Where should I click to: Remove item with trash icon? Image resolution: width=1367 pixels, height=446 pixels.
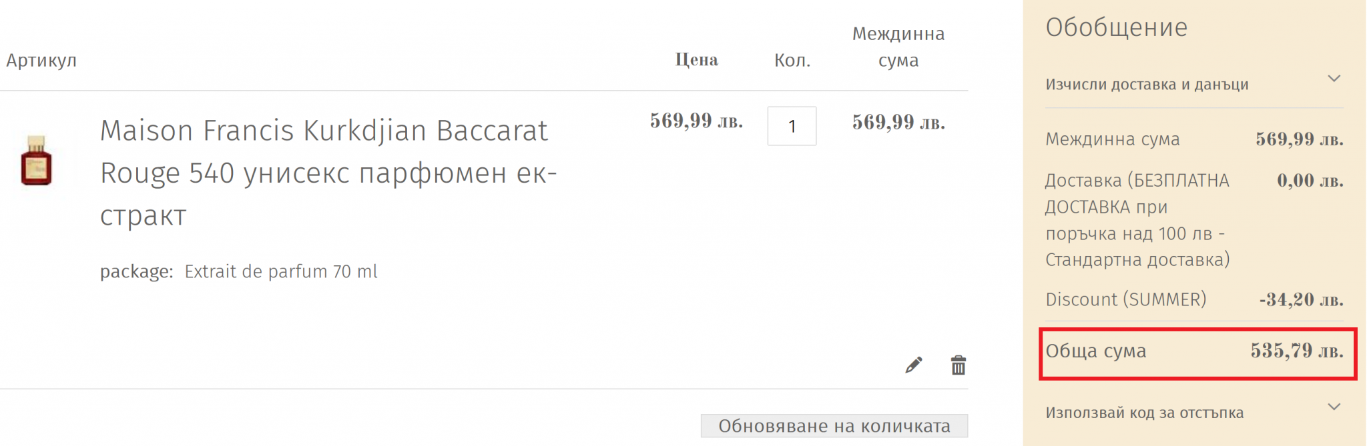pyautogui.click(x=959, y=365)
